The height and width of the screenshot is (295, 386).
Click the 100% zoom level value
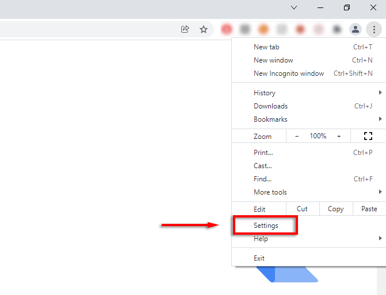tap(318, 136)
